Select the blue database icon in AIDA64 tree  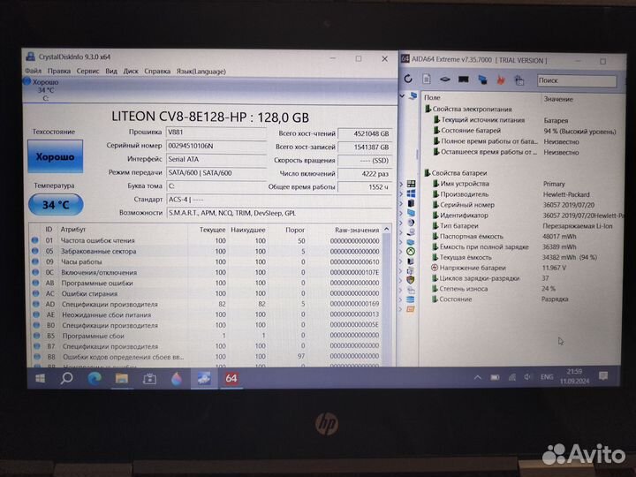point(410,299)
